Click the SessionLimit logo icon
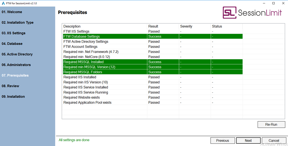Image resolution: width=288 pixels, height=146 pixels. point(229,13)
